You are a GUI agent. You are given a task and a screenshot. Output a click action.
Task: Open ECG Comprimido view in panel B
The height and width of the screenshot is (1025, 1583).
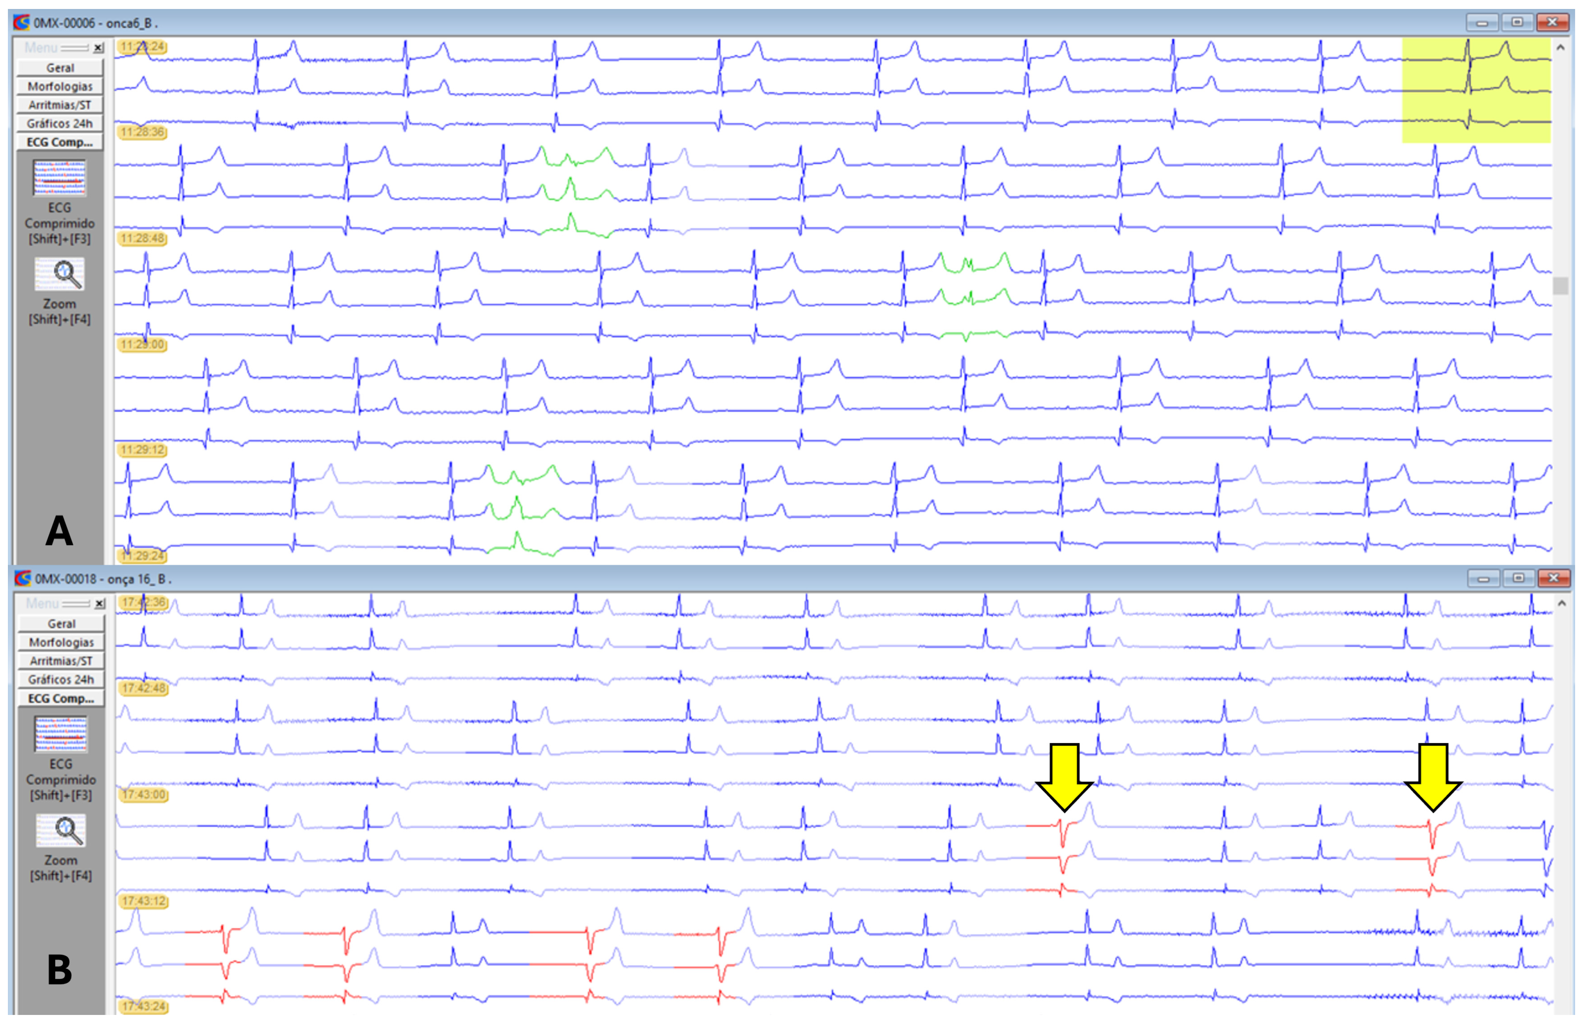pos(60,734)
